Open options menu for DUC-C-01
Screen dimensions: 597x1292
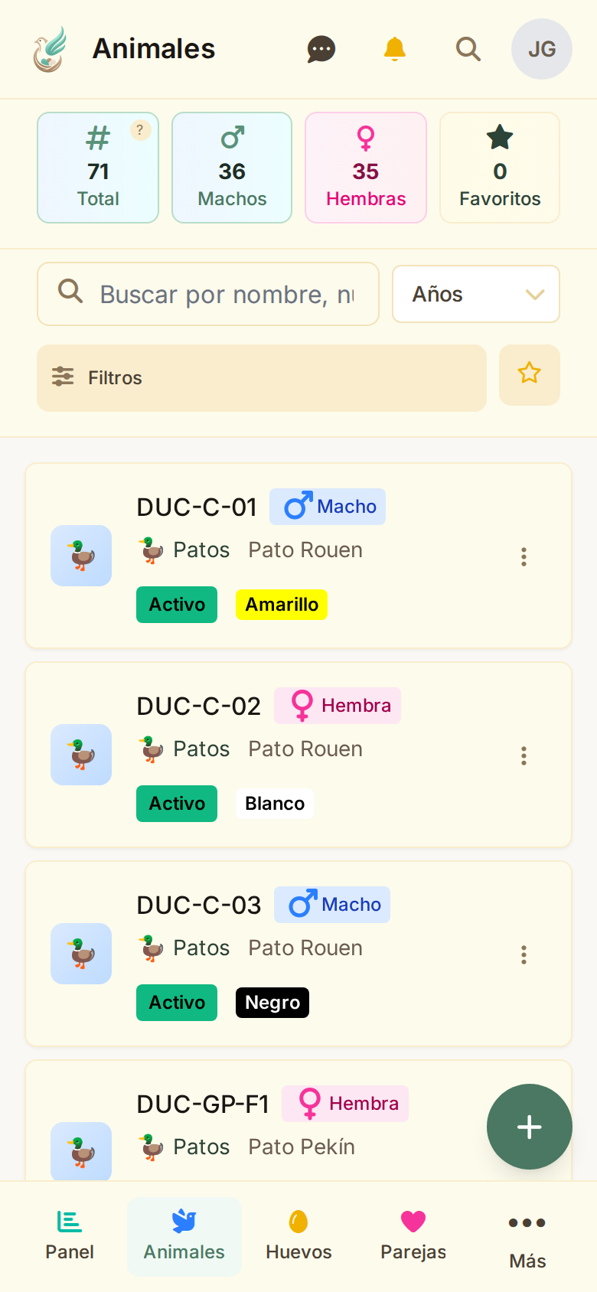[524, 556]
